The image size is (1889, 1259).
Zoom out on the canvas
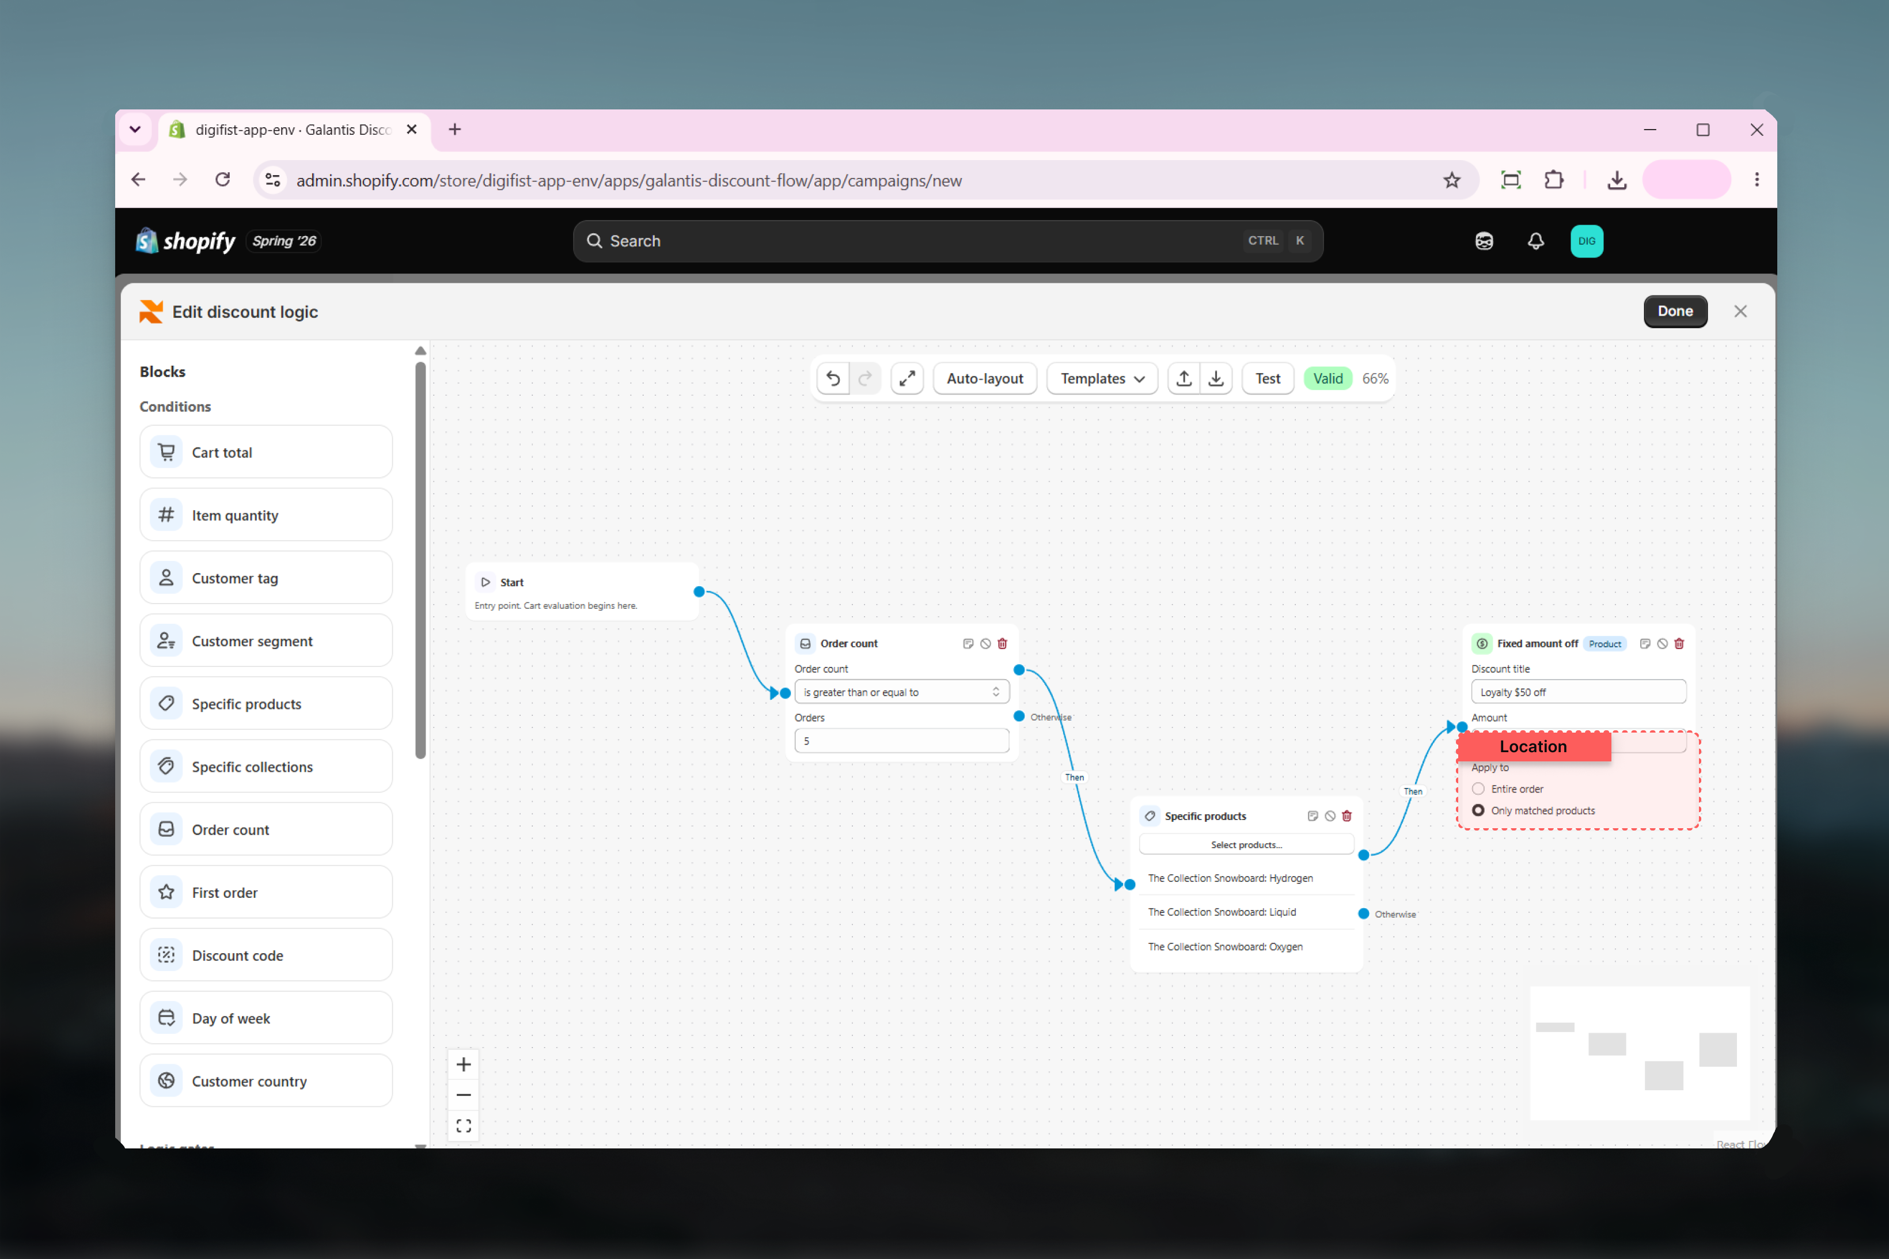click(x=463, y=1094)
